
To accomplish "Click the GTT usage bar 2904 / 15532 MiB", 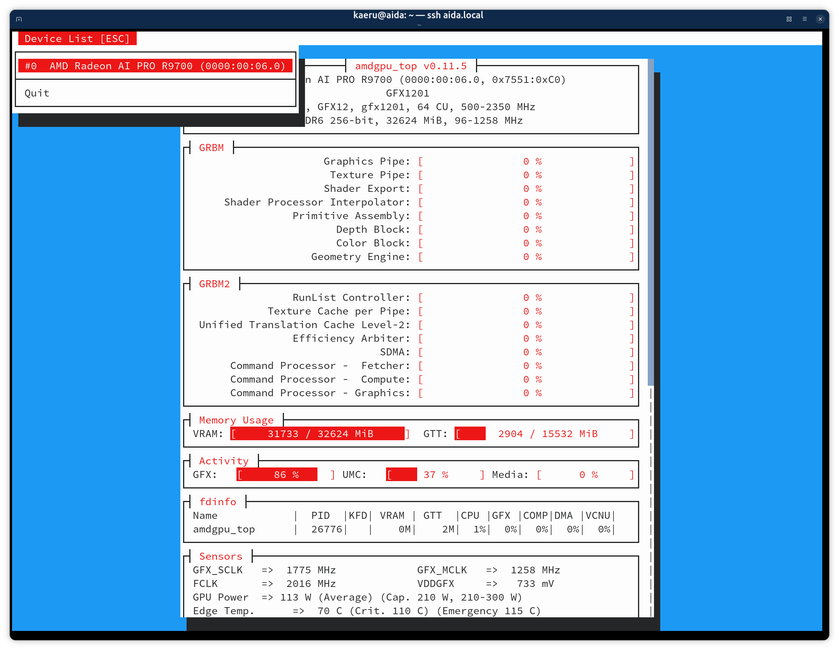I will (545, 434).
